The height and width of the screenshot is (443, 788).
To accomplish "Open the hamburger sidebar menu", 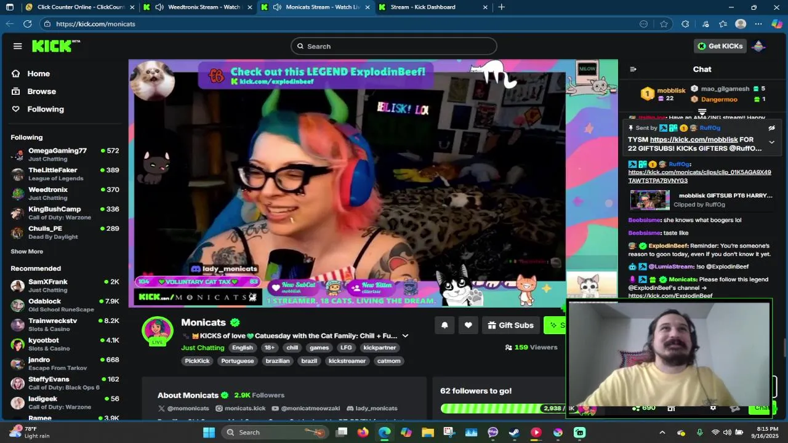I will [x=17, y=46].
